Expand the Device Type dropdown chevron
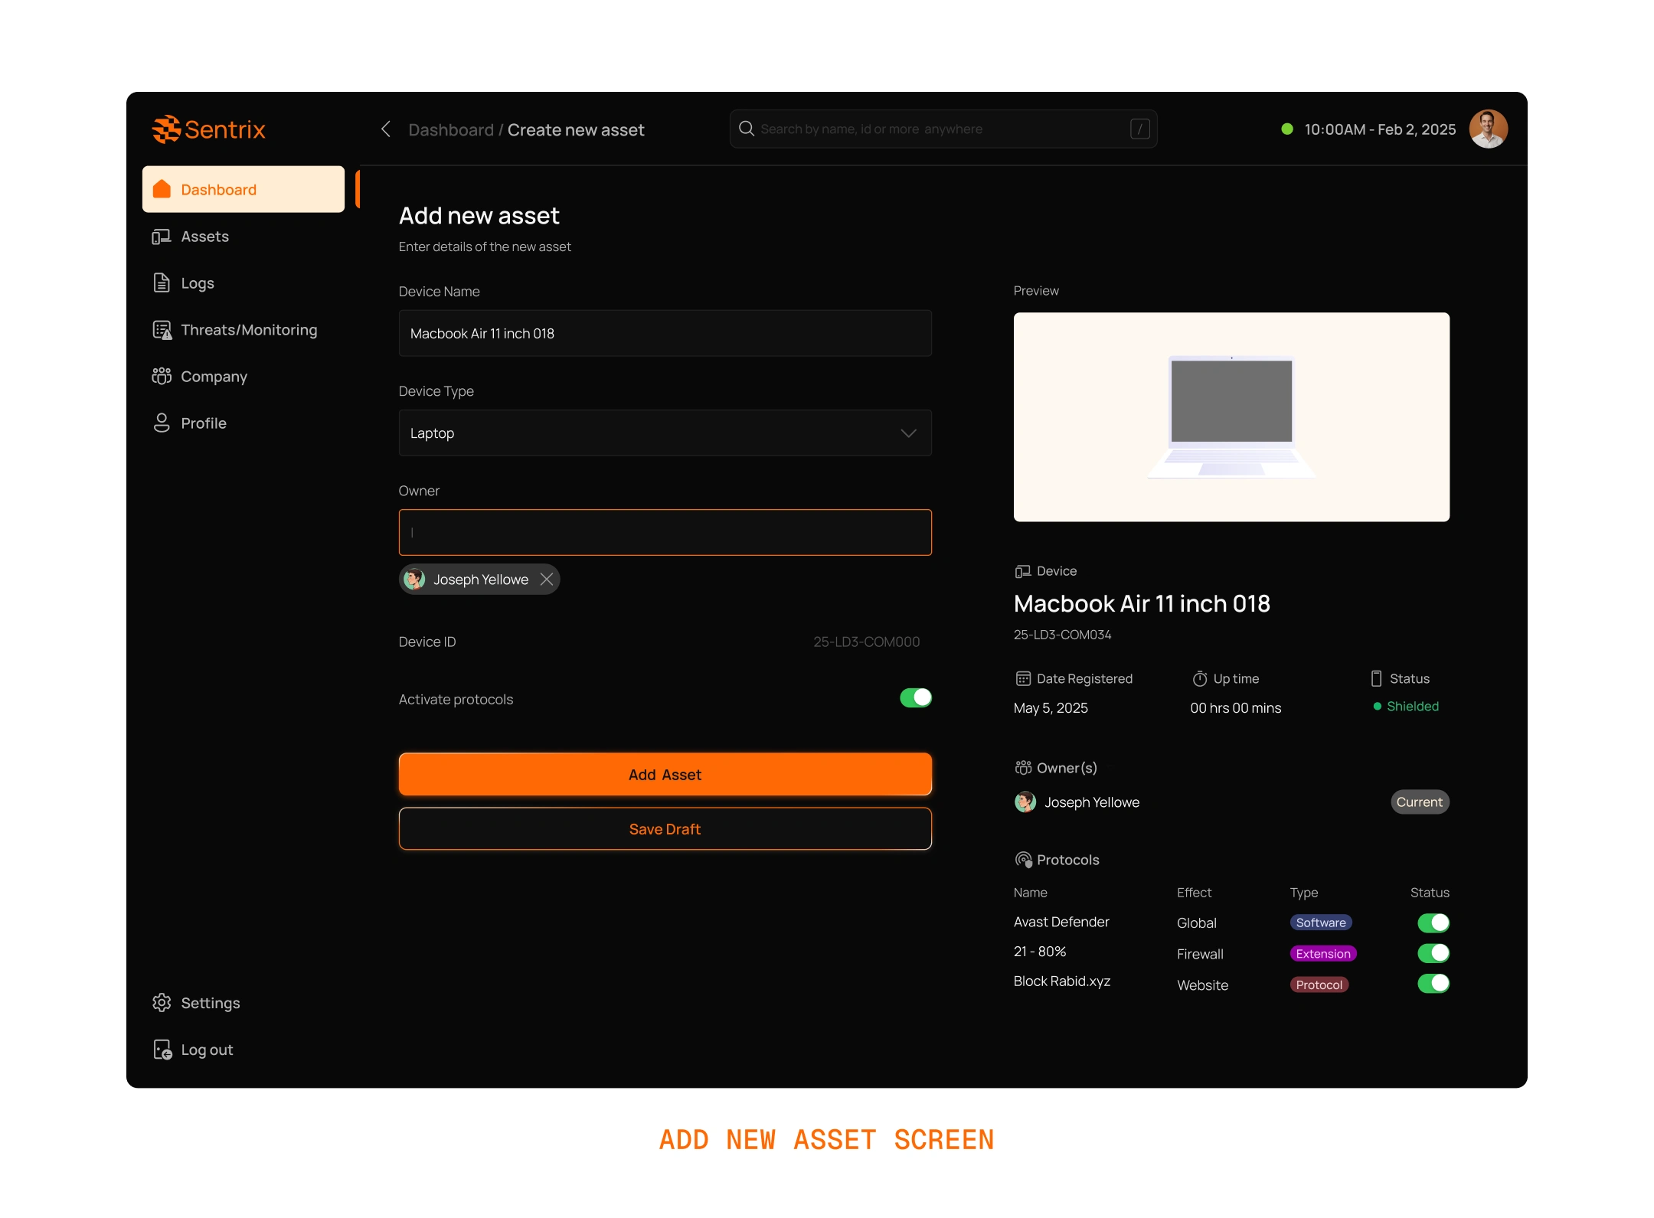Image resolution: width=1654 pixels, height=1218 pixels. coord(908,433)
